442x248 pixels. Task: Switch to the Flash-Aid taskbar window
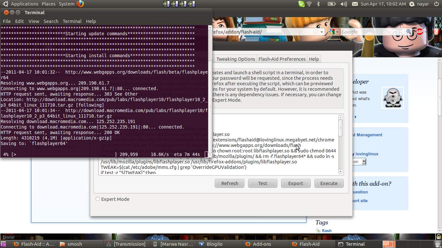pyautogui.click(x=313, y=244)
